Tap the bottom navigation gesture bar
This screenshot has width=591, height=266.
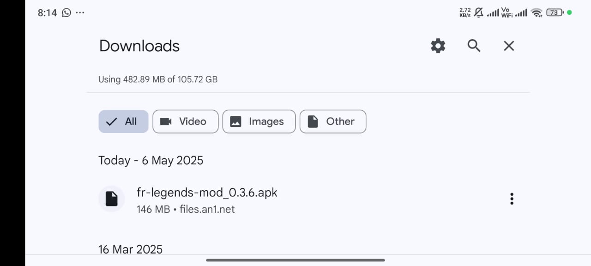click(x=295, y=260)
